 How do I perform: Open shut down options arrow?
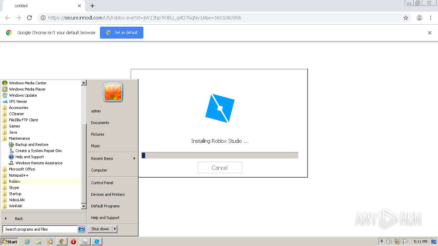115,229
